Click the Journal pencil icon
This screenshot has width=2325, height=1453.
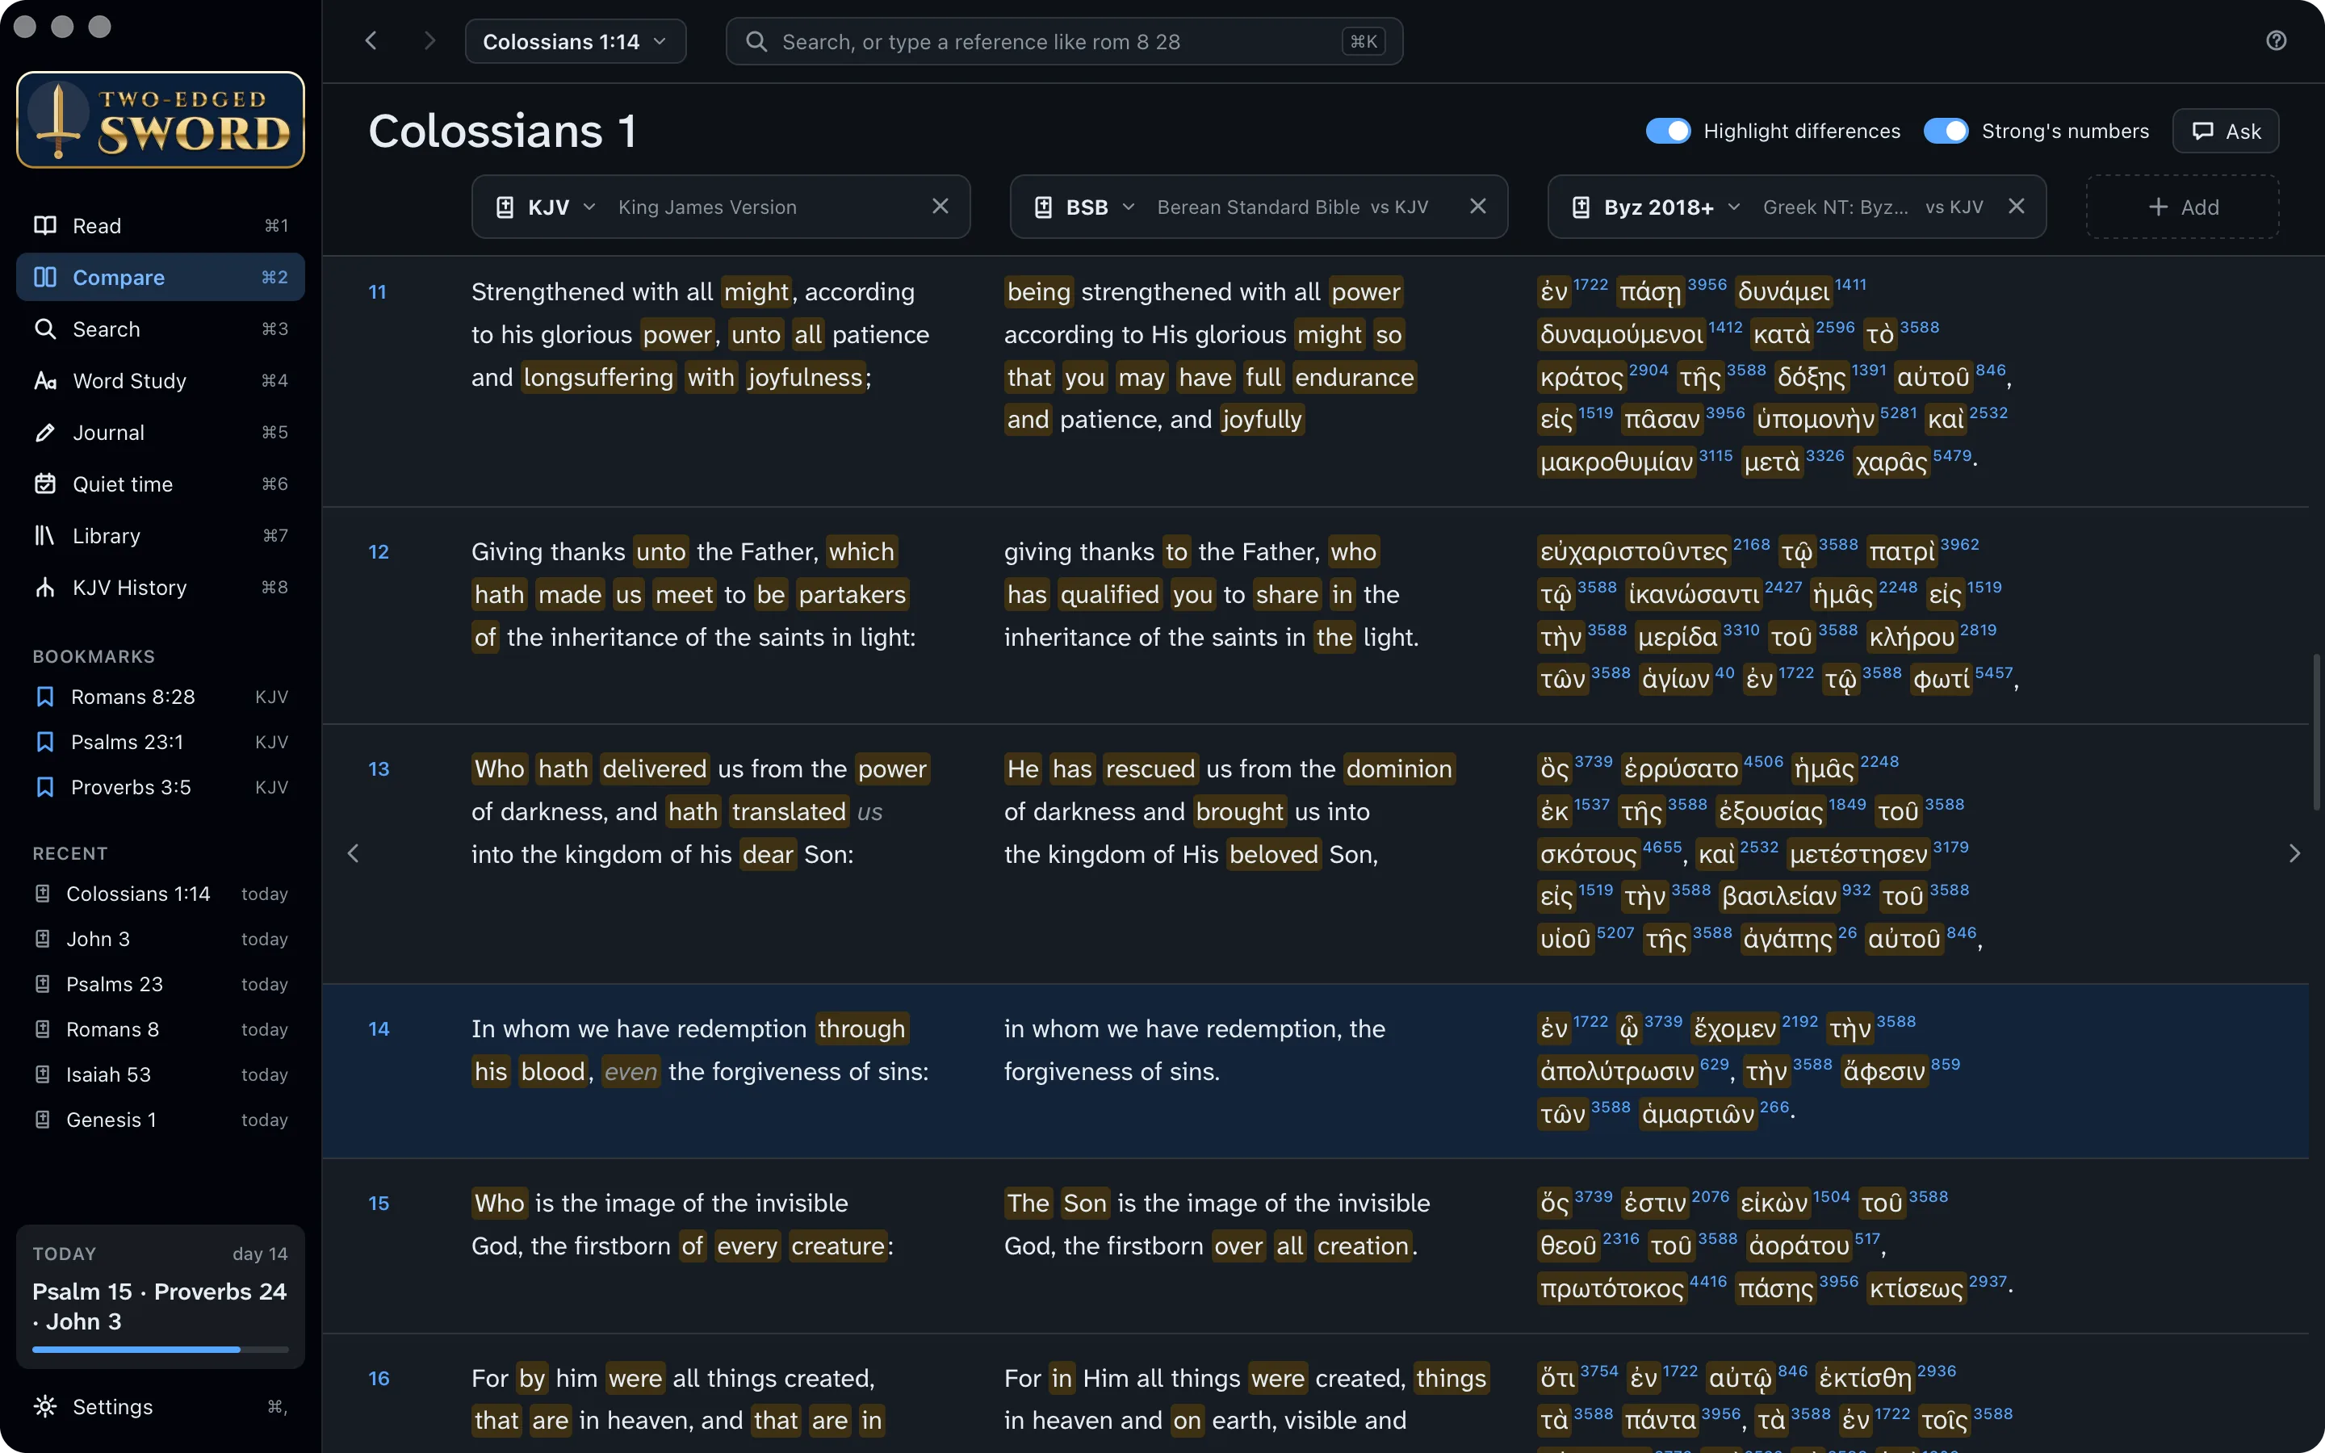[x=45, y=433]
